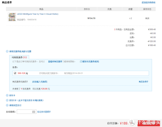
Task: Select the shipping fee value ¥0.00
Action: coord(153,37)
